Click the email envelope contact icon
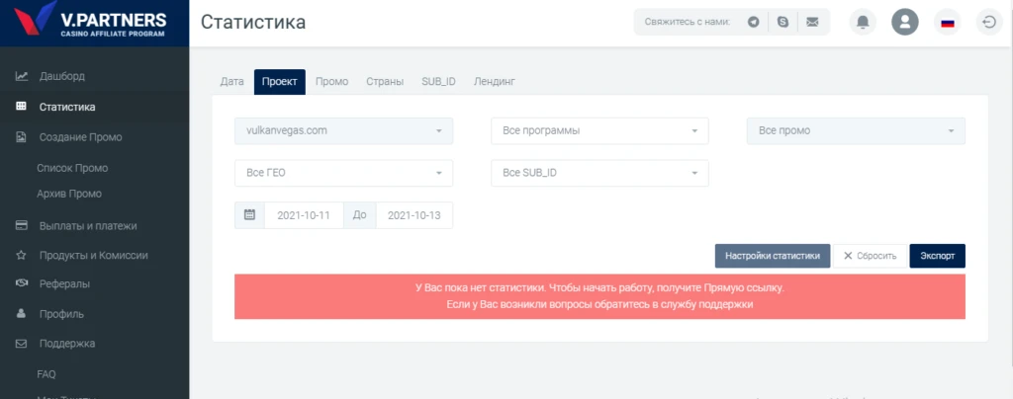Viewport: 1013px width, 399px height. click(x=813, y=22)
